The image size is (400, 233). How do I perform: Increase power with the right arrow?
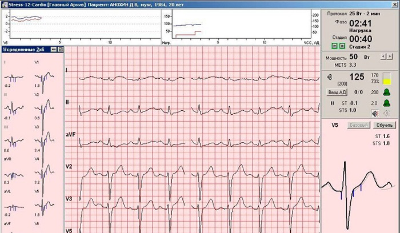click(390, 57)
